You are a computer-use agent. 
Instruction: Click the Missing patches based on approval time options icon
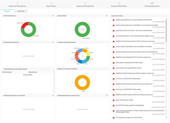tap(107, 95)
